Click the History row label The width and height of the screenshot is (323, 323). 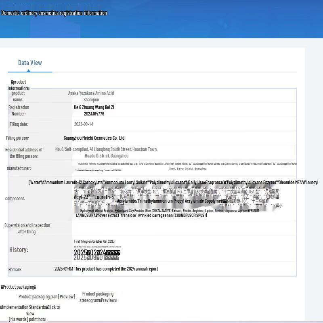(x=19, y=250)
